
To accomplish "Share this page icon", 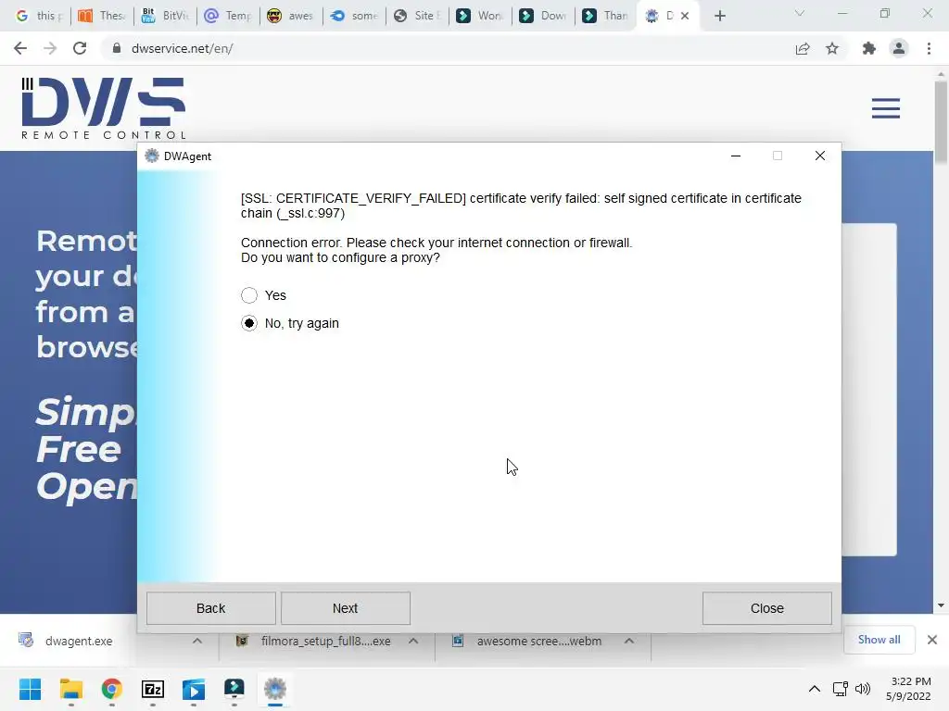I will point(803,48).
